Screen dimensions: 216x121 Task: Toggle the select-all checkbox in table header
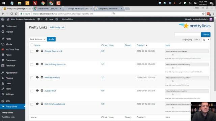[32, 45]
